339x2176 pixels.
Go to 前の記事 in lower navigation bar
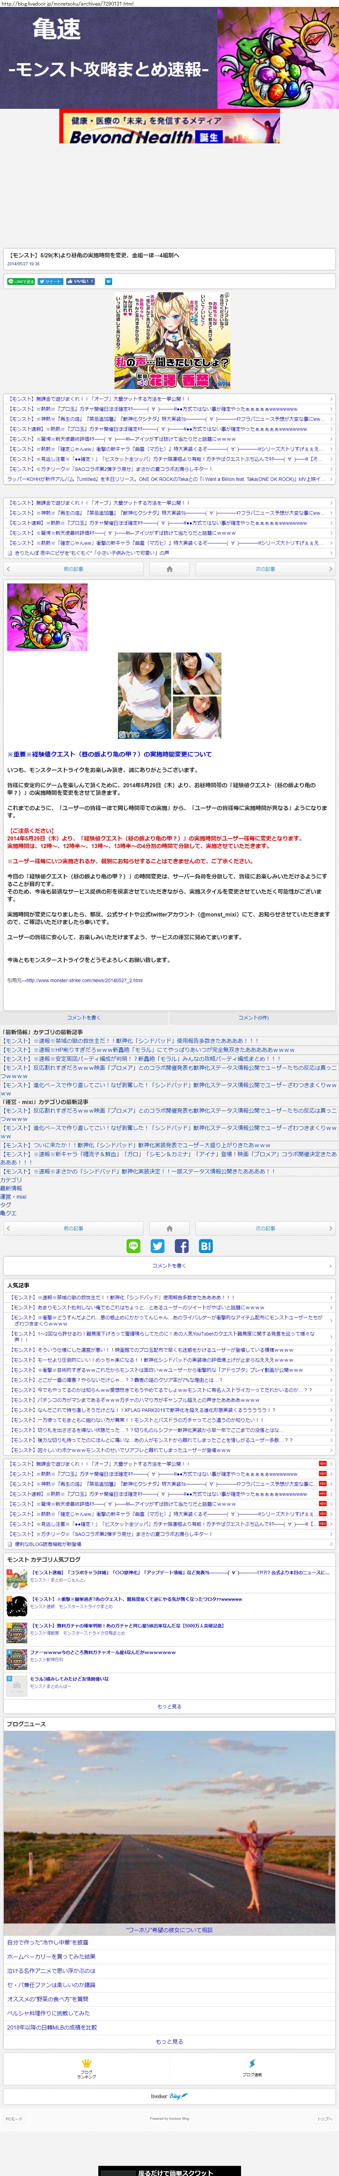tap(73, 1228)
